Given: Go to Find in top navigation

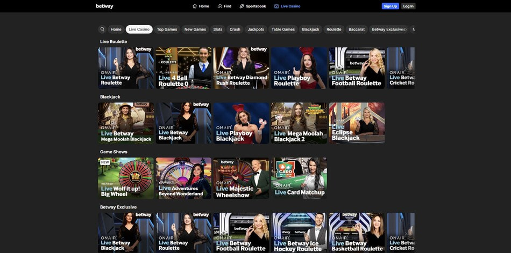Looking at the screenshot, I should tap(224, 6).
